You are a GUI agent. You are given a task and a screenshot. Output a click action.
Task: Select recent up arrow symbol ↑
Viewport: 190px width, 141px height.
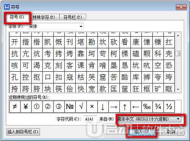click(125, 106)
